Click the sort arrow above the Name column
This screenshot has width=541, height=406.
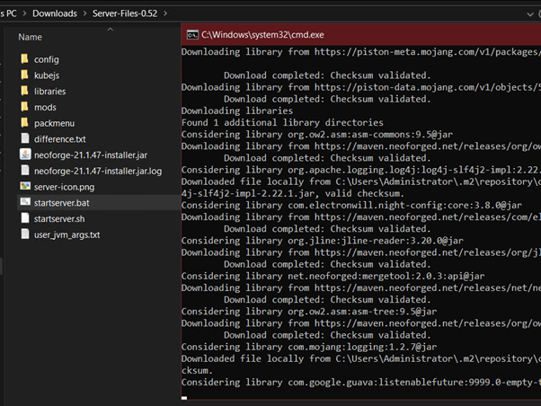(x=110, y=30)
